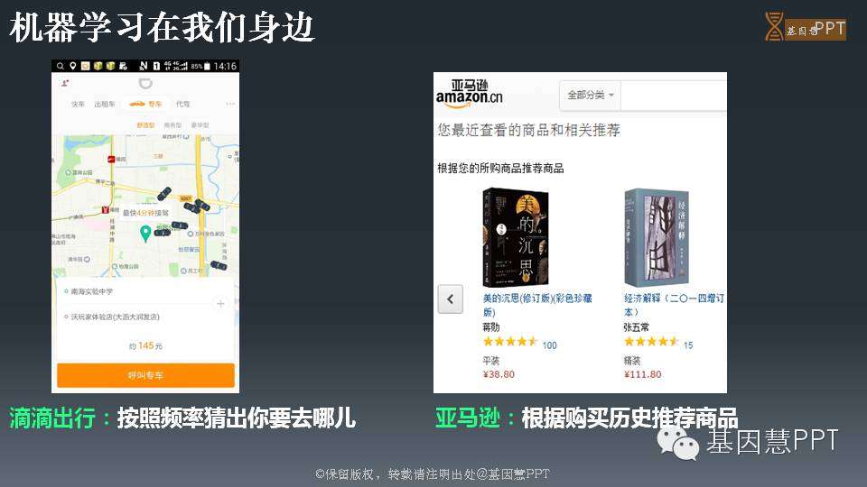Switch to the 出租车 tab

[x=105, y=104]
